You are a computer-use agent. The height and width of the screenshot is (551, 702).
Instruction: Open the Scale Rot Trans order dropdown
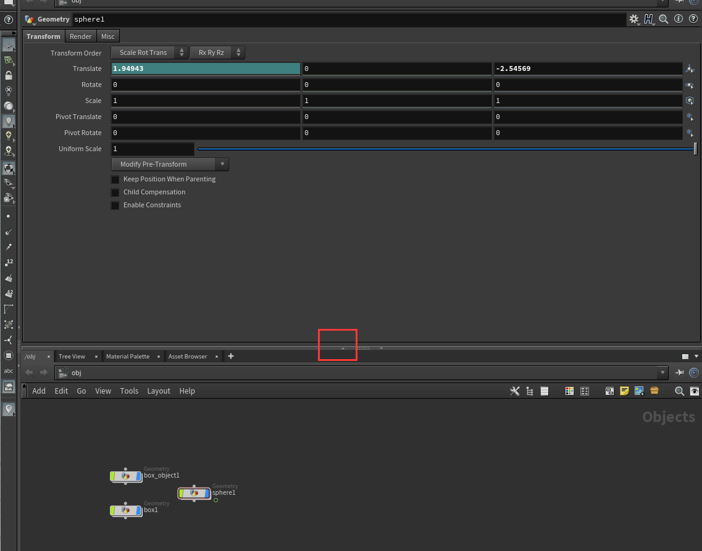(x=149, y=52)
